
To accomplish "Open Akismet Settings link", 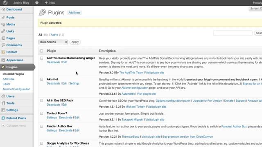I will (74, 83).
